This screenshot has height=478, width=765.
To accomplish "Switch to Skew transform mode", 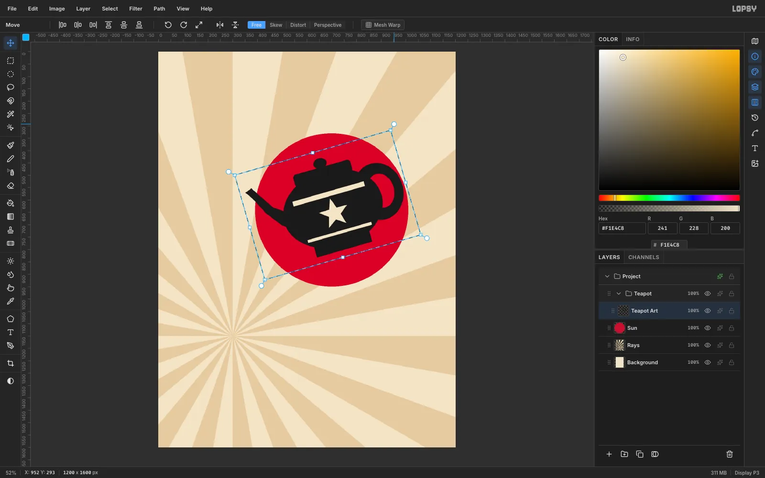I will click(276, 25).
